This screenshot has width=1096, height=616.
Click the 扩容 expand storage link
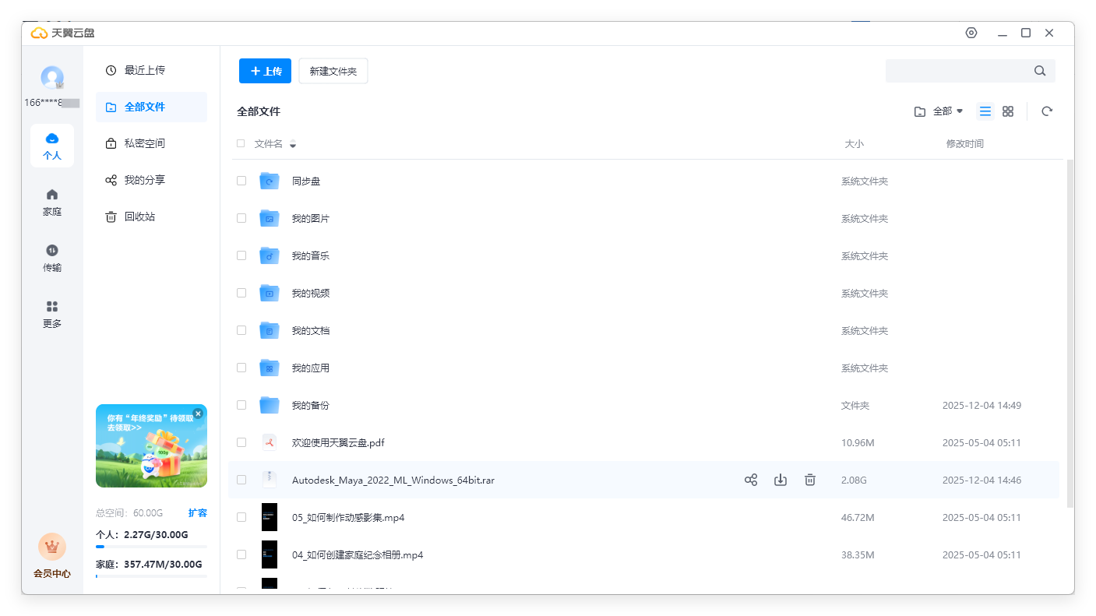pos(197,512)
